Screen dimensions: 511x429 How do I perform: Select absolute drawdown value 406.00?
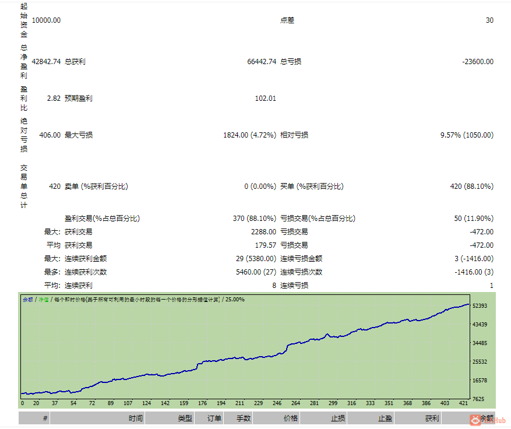click(x=50, y=135)
